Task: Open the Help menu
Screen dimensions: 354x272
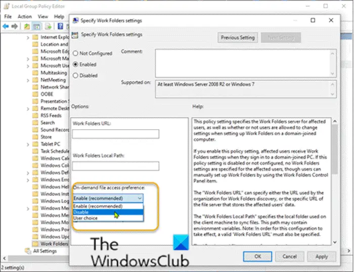Action: tap(59, 17)
